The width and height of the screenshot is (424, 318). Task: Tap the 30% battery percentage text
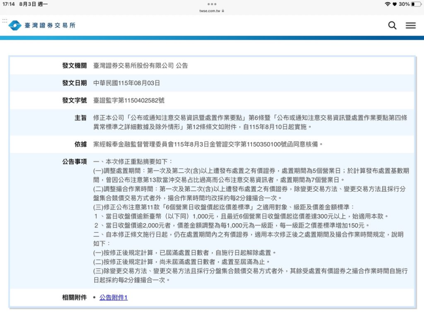[x=404, y=4]
